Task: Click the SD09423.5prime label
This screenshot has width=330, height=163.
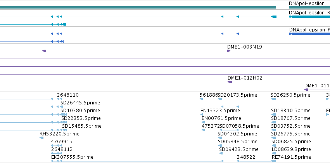Action: click(x=238, y=149)
